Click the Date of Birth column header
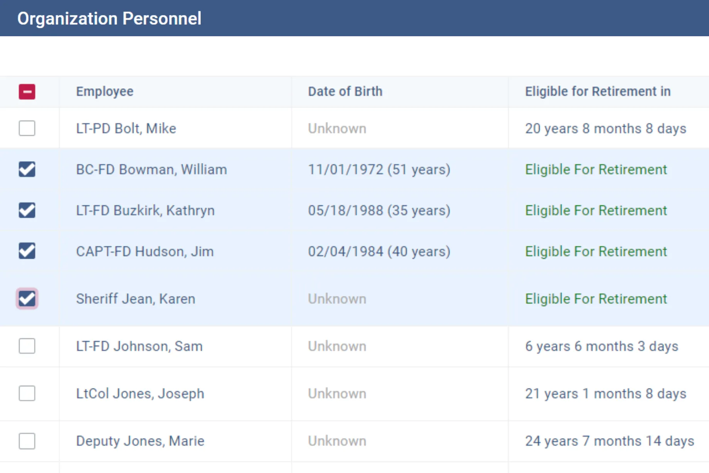The width and height of the screenshot is (709, 473). coord(345,92)
